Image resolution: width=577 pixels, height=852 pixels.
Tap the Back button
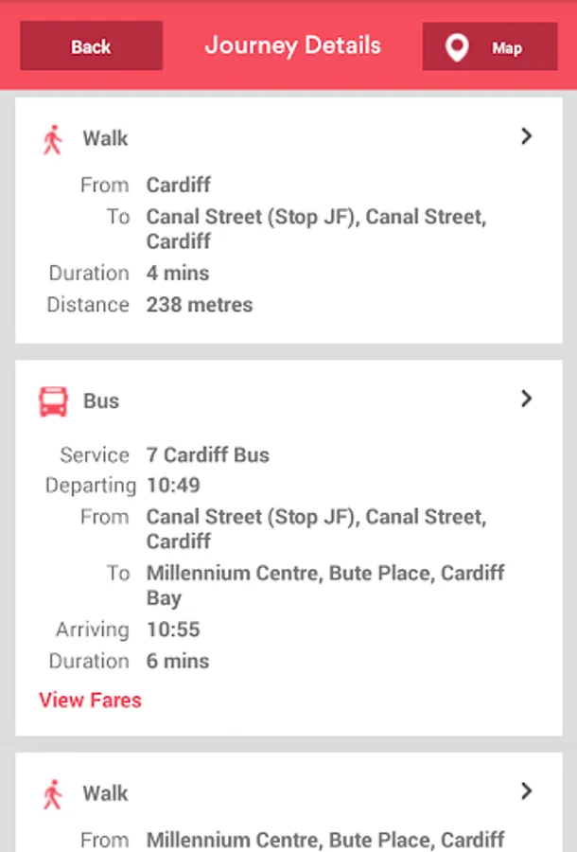coord(91,46)
